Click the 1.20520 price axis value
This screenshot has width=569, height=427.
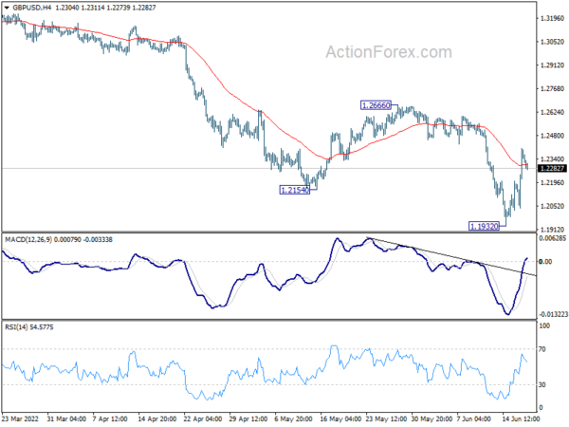click(x=552, y=206)
